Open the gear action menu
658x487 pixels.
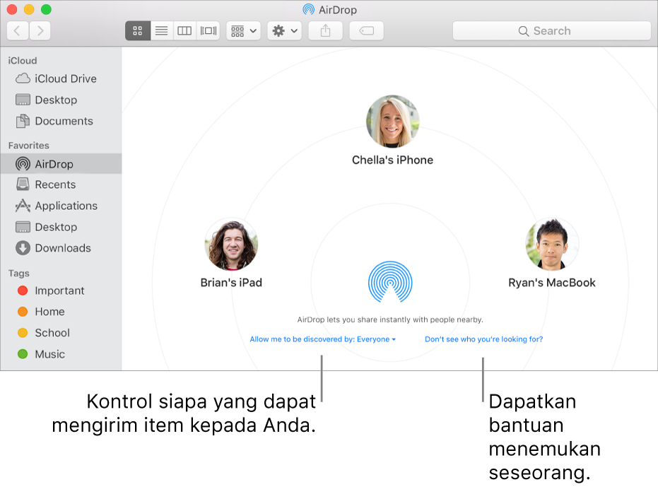285,30
